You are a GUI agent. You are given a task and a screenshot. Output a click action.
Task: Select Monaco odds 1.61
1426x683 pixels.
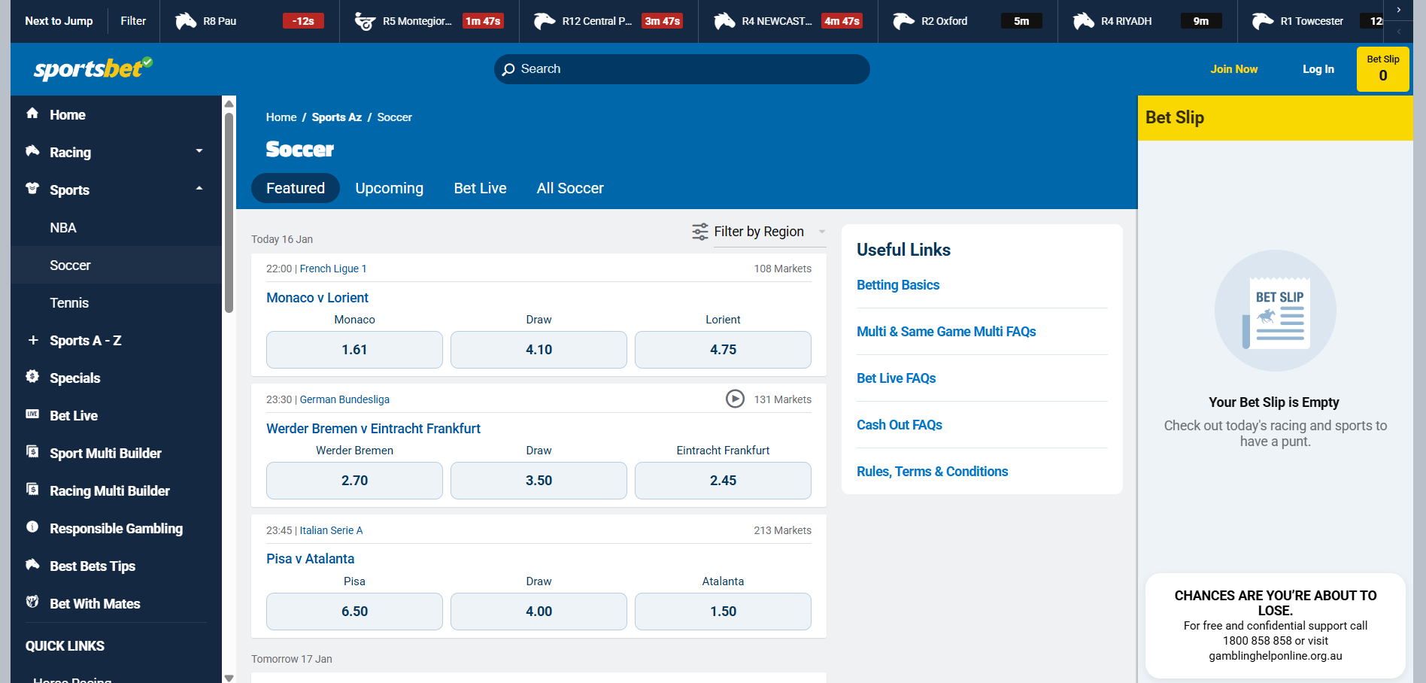354,350
